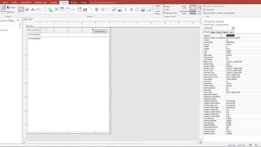Insert a Title in header

(x=166, y=10)
